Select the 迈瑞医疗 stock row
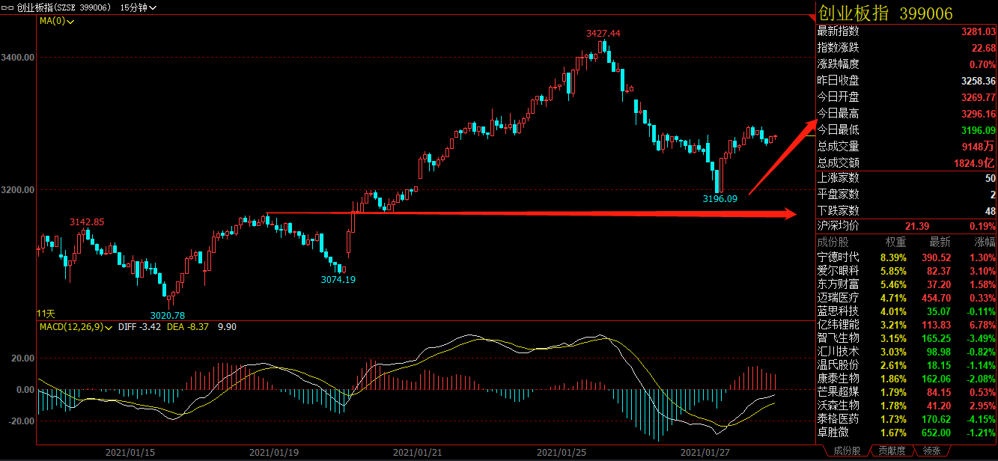Viewport: 998px width, 461px height. click(x=906, y=297)
